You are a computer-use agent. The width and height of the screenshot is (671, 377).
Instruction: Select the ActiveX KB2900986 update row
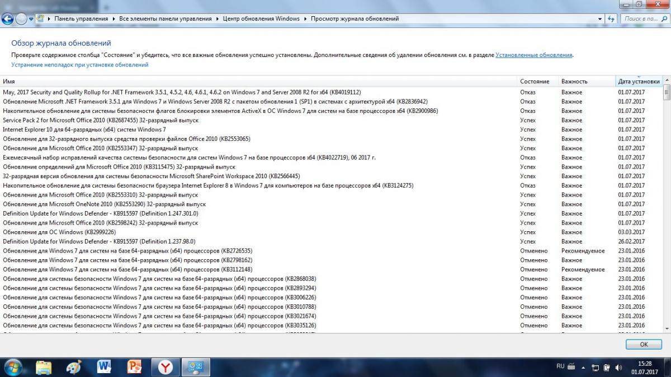point(332,111)
